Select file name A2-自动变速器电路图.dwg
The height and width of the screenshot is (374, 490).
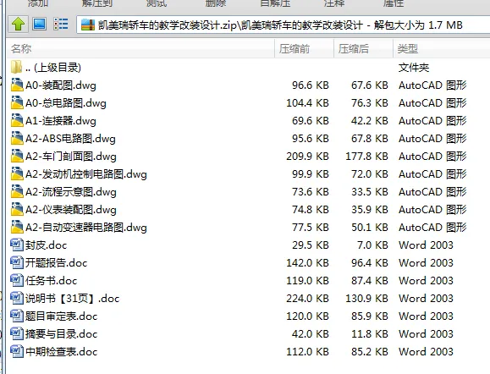tap(86, 228)
